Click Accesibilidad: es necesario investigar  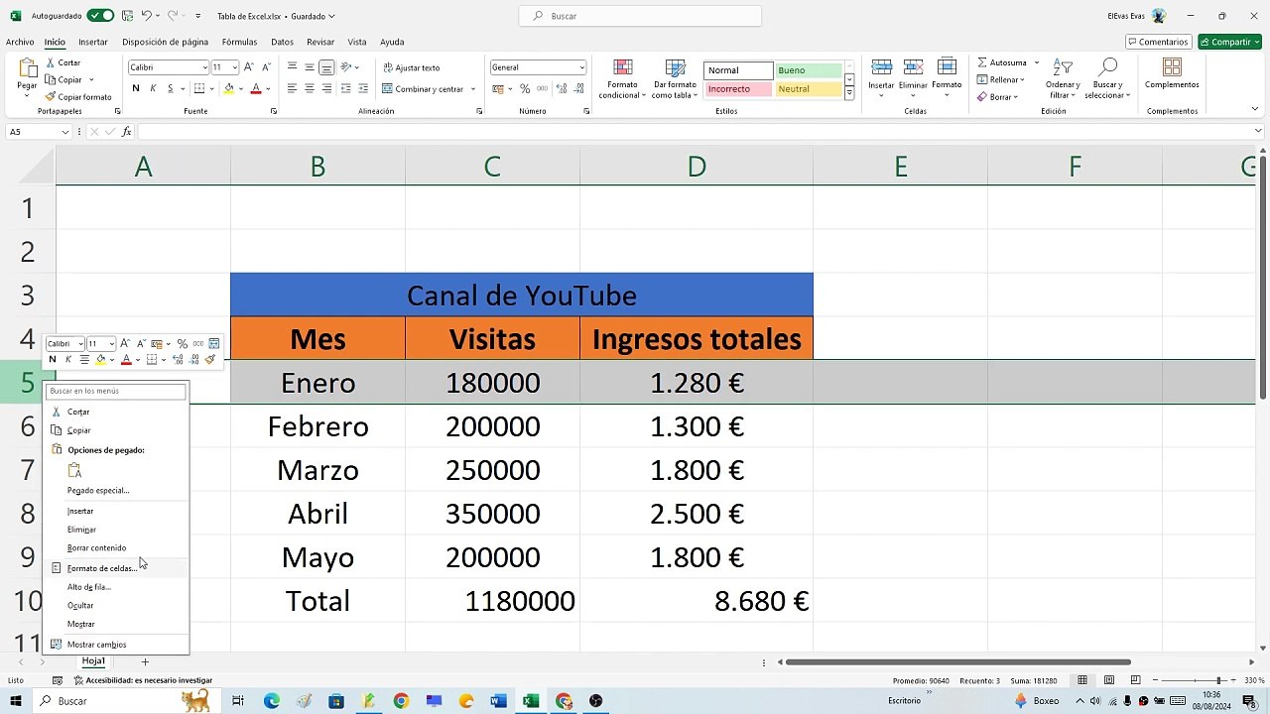143,680
